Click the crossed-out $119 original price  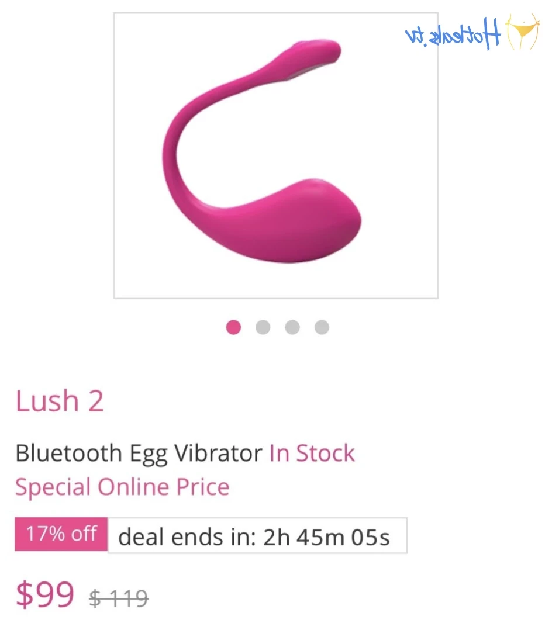[x=119, y=598]
